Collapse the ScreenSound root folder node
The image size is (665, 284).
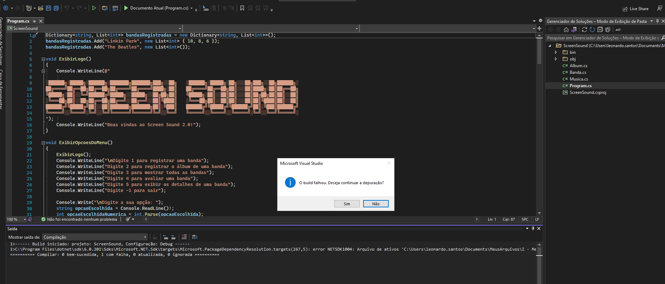point(550,46)
